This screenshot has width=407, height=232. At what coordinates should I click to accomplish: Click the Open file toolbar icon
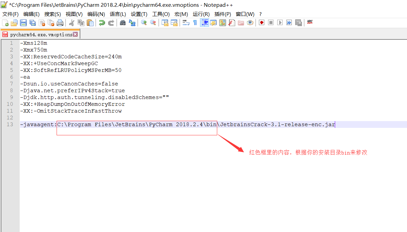coord(14,23)
